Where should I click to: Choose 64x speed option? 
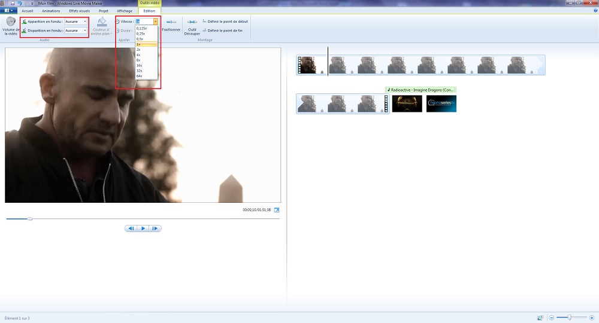(146, 77)
